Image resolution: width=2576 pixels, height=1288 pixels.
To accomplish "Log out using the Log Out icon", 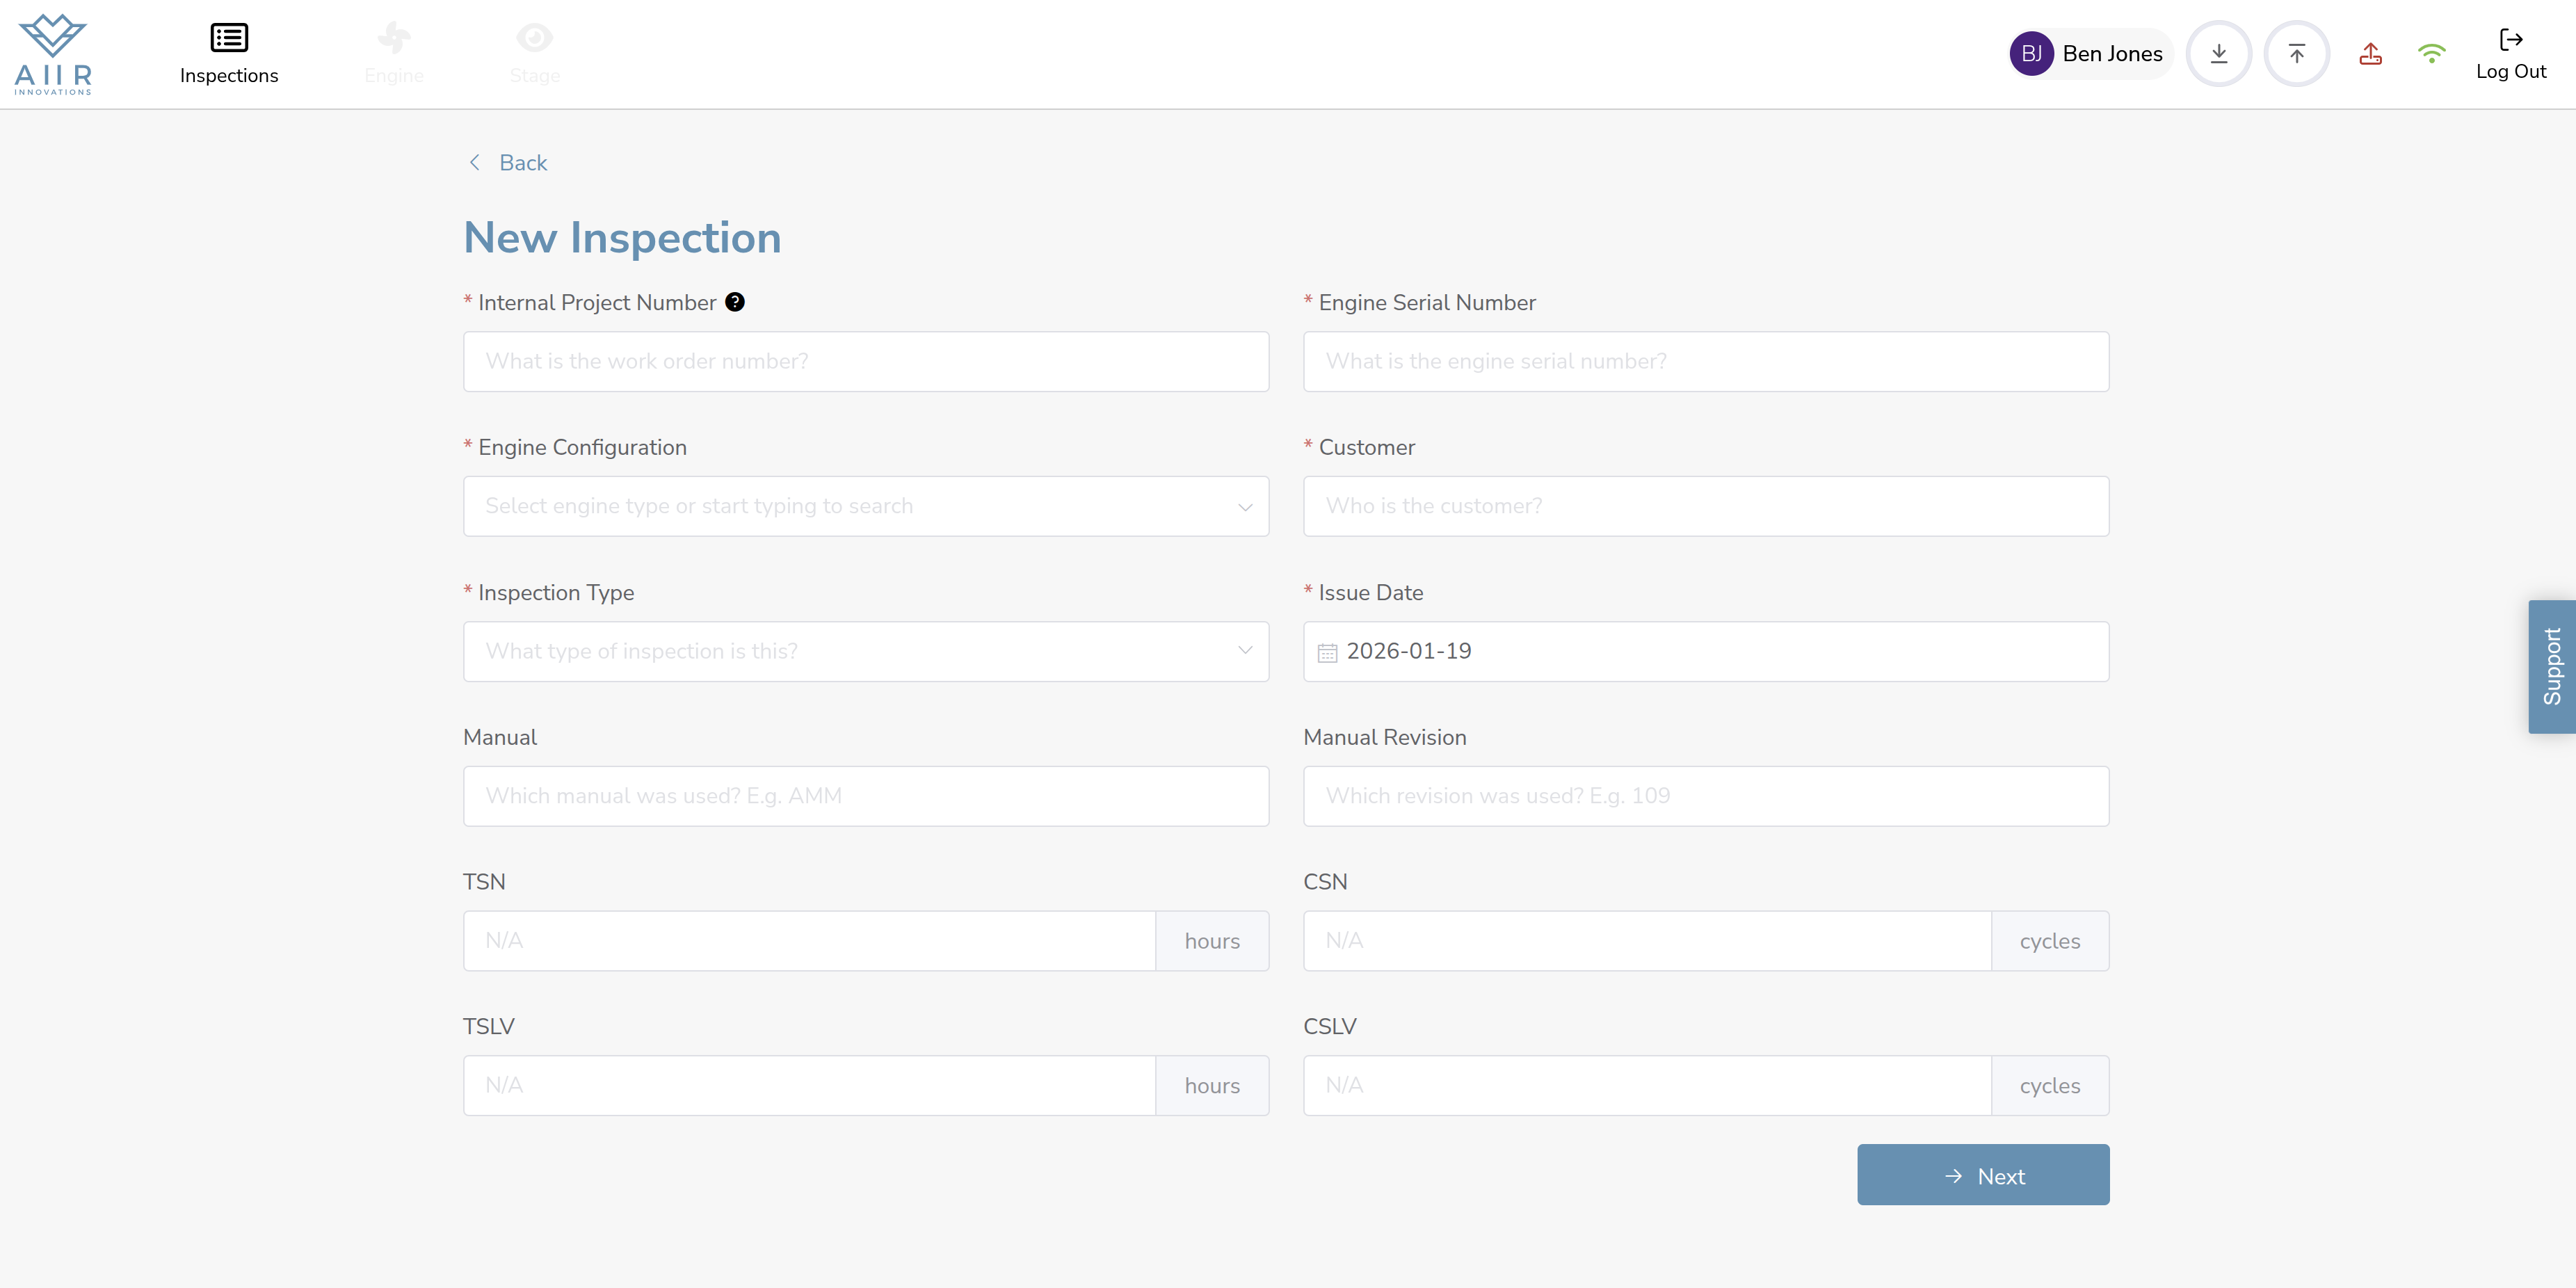I will pyautogui.click(x=2510, y=40).
